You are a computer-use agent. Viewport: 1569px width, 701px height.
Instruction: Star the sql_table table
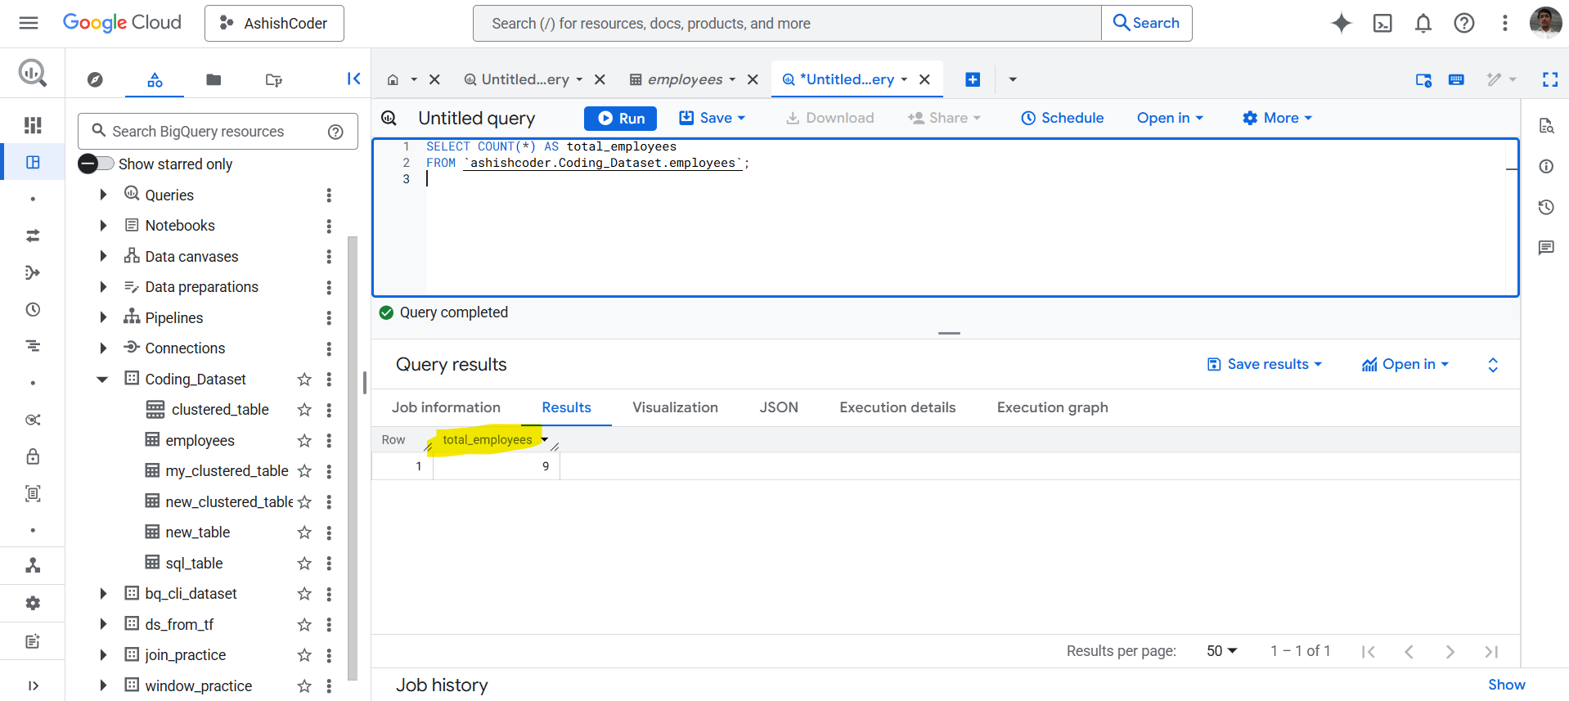[304, 563]
